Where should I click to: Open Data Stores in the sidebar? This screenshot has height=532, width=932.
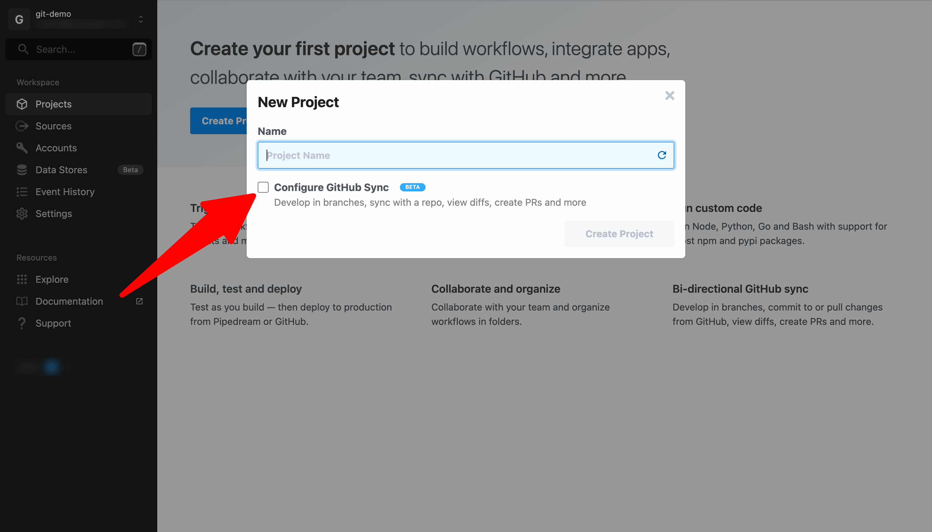(x=78, y=170)
